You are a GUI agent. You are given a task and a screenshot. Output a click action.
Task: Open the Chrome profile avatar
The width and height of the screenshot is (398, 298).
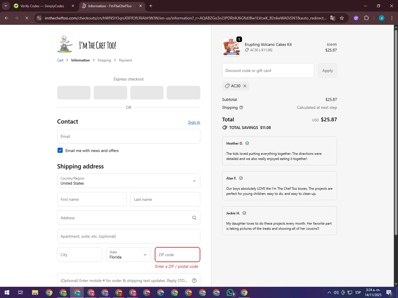click(x=382, y=18)
